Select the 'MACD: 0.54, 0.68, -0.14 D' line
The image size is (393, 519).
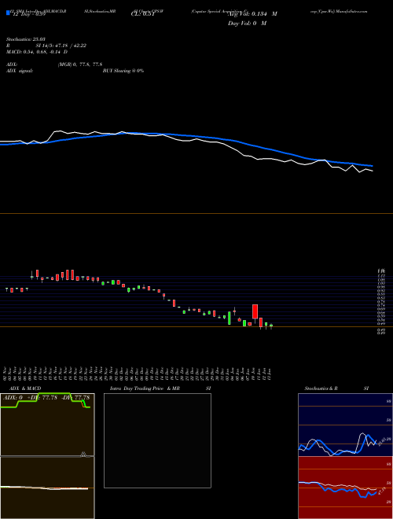pos(37,52)
